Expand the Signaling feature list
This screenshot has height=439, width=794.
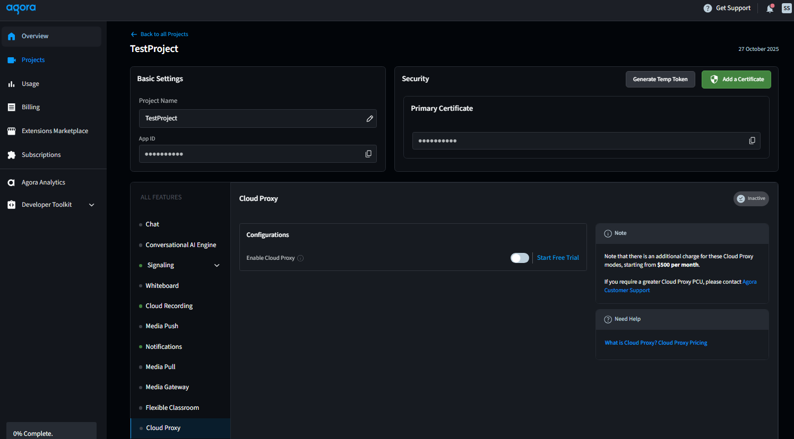[217, 265]
